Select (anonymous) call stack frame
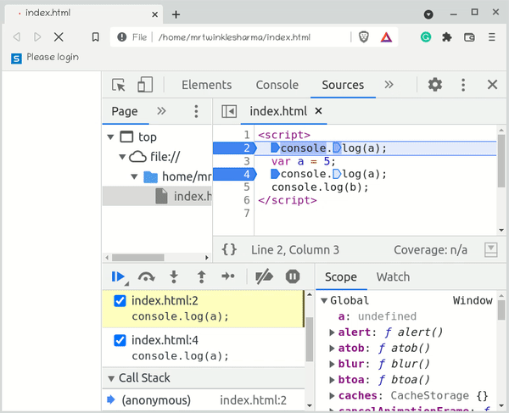This screenshot has width=509, height=413. coord(204,400)
